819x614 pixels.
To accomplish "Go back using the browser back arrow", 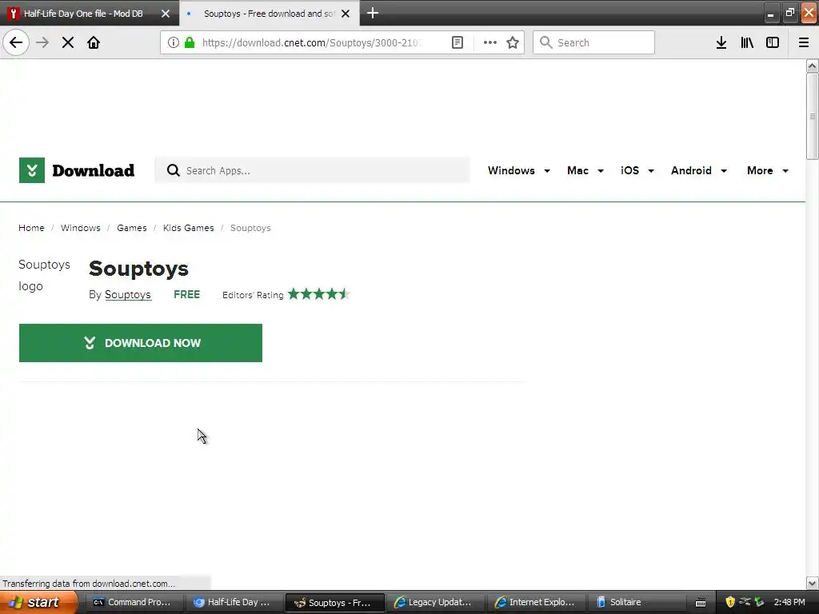I will pyautogui.click(x=16, y=42).
